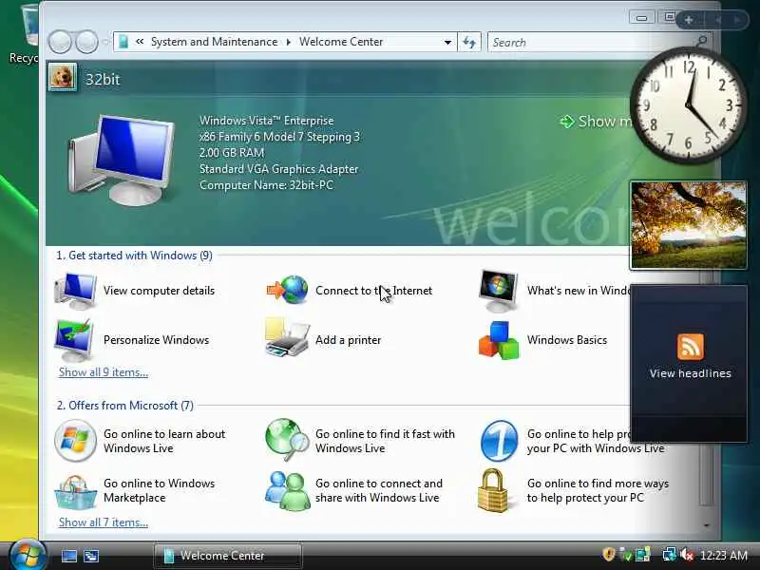This screenshot has height=570, width=760.
Task: Click the refresh button beside address bar
Action: point(469,42)
